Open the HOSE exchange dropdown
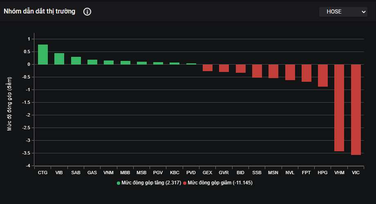The height and width of the screenshot is (204, 376). pyautogui.click(x=343, y=12)
